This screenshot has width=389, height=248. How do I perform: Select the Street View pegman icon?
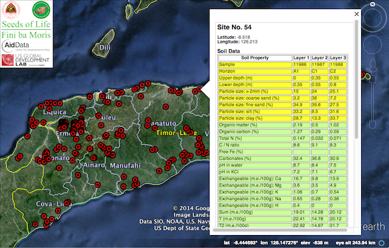coord(373,65)
